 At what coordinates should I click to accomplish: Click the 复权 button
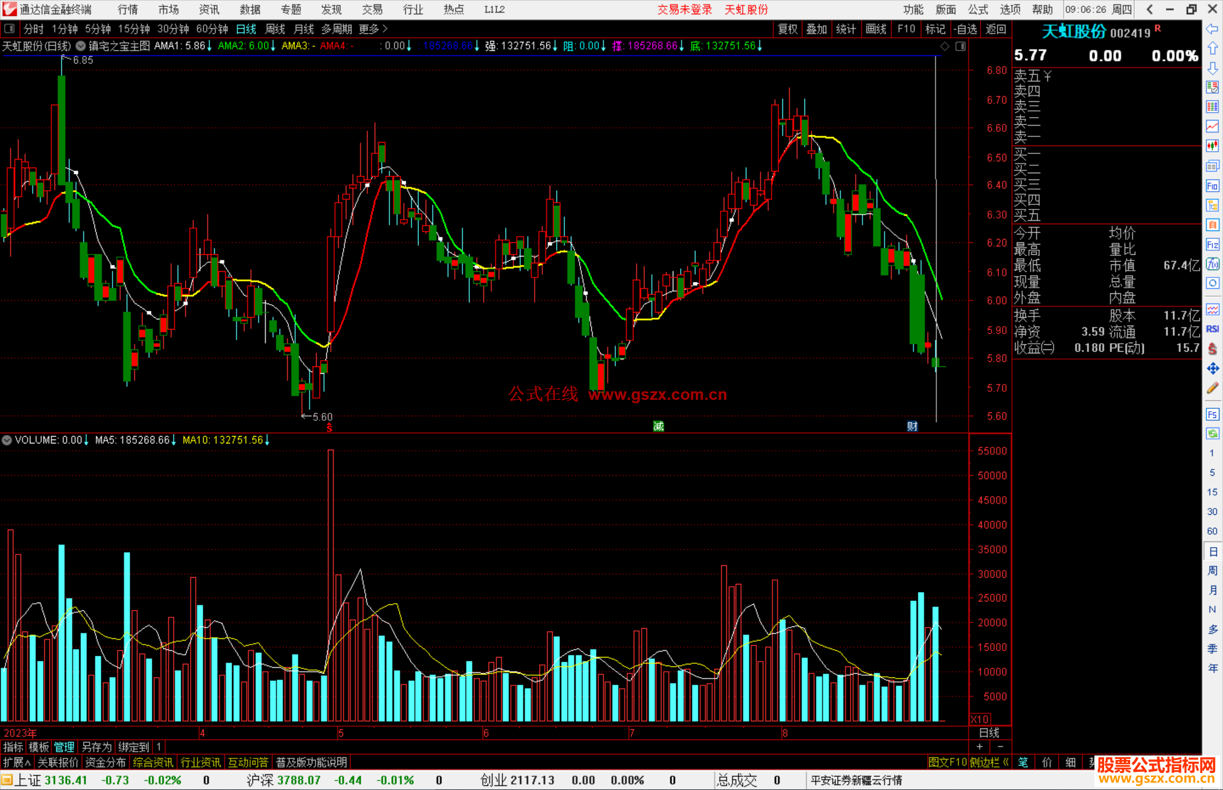tap(788, 29)
